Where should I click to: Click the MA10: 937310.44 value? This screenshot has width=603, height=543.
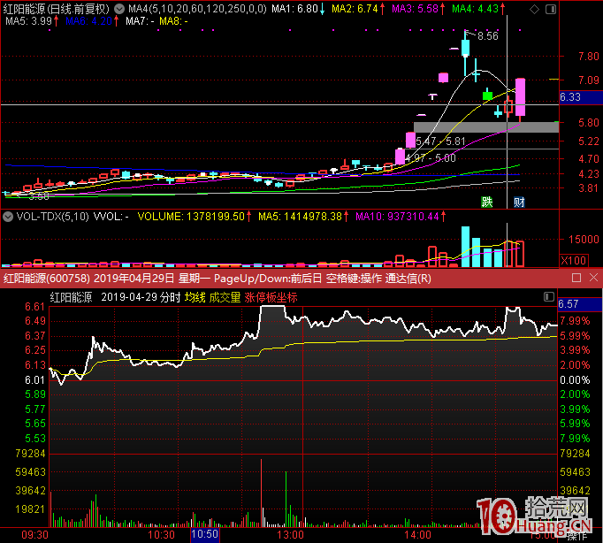click(397, 217)
